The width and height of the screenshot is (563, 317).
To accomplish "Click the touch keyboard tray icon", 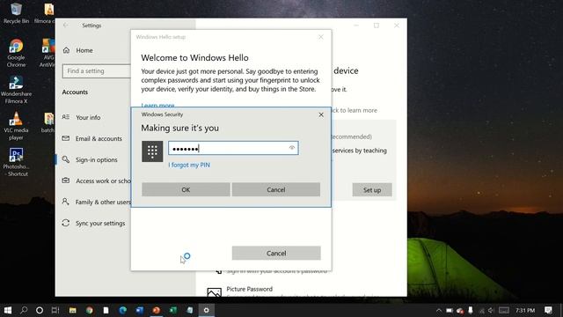I will pos(504,310).
